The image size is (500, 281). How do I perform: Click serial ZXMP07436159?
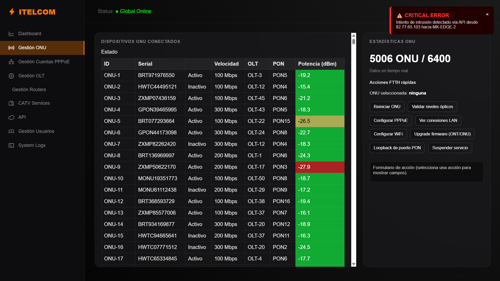point(157,98)
